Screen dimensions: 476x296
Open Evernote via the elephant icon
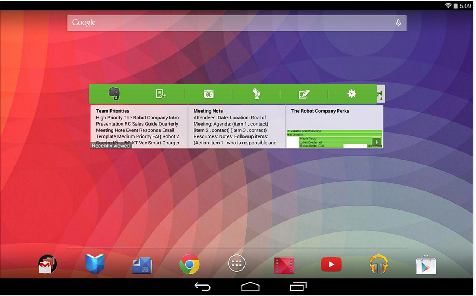tap(114, 93)
